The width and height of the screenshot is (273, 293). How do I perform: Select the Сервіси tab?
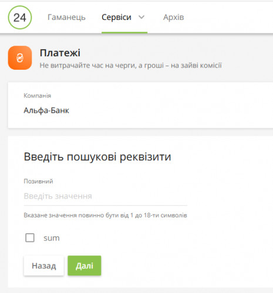pyautogui.click(x=116, y=18)
